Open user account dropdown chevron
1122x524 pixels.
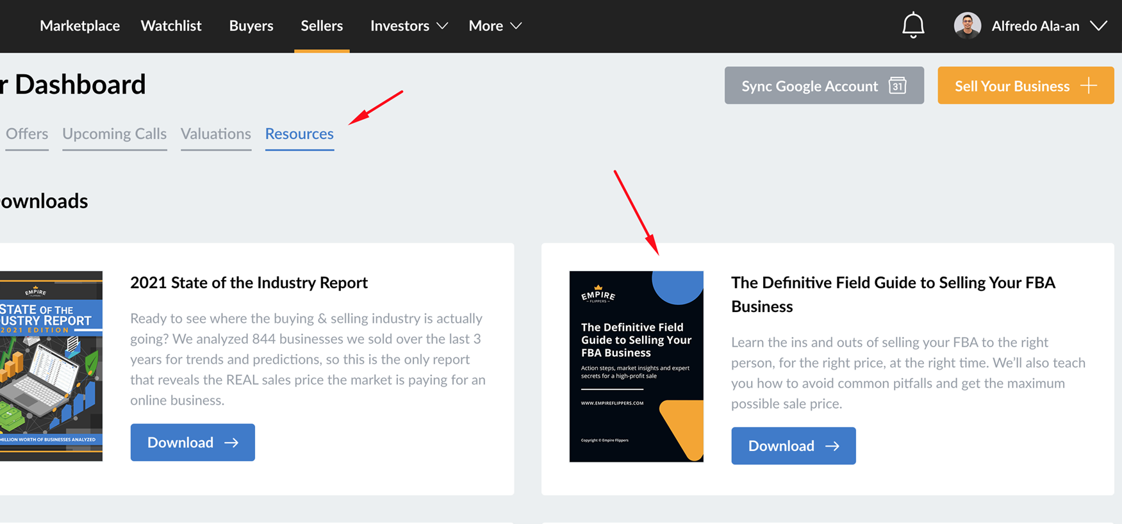(x=1098, y=26)
